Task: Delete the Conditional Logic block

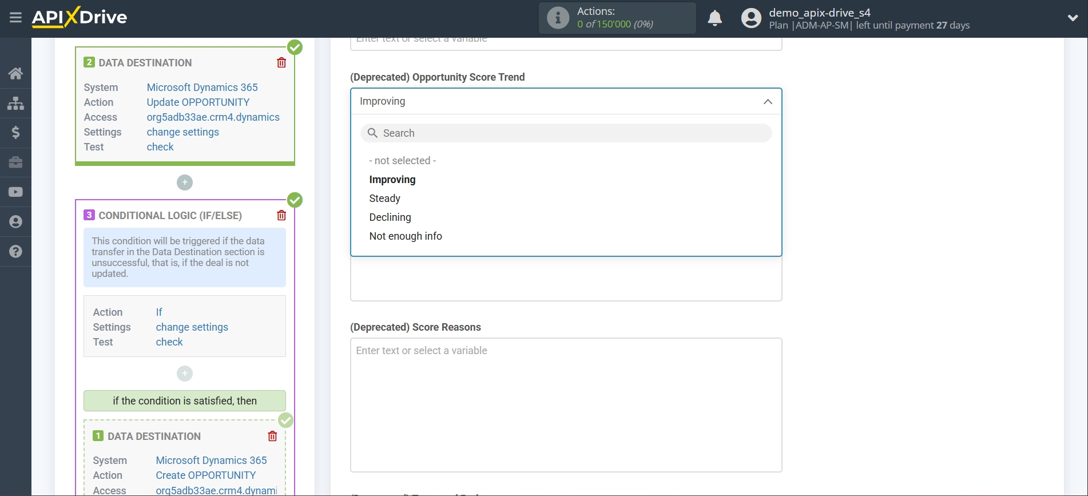Action: (x=281, y=216)
